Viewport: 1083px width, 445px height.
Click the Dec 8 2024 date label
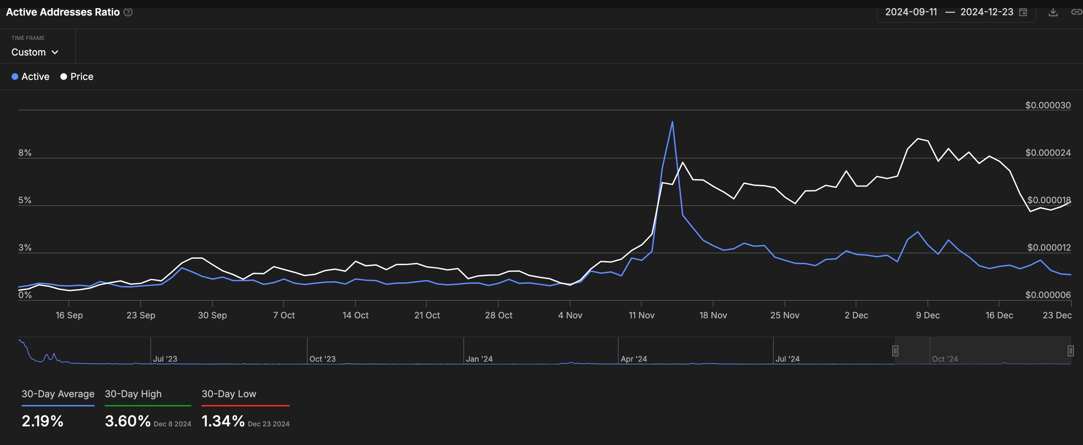pos(172,424)
